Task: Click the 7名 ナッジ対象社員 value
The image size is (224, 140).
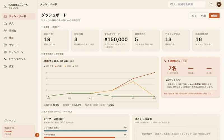Action: click(x=172, y=68)
